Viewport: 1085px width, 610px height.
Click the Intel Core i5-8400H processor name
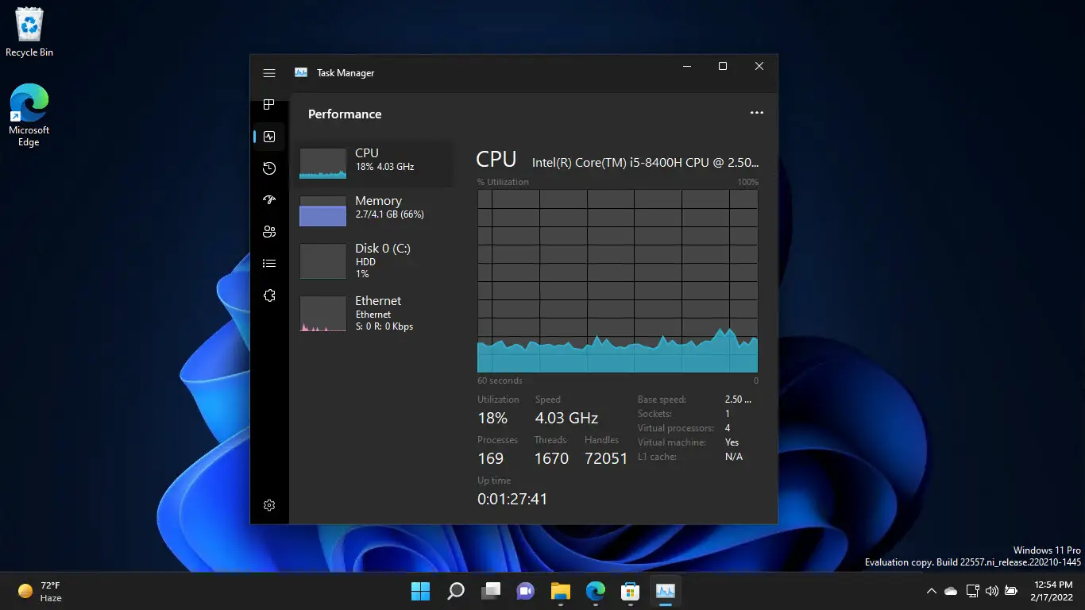click(645, 162)
